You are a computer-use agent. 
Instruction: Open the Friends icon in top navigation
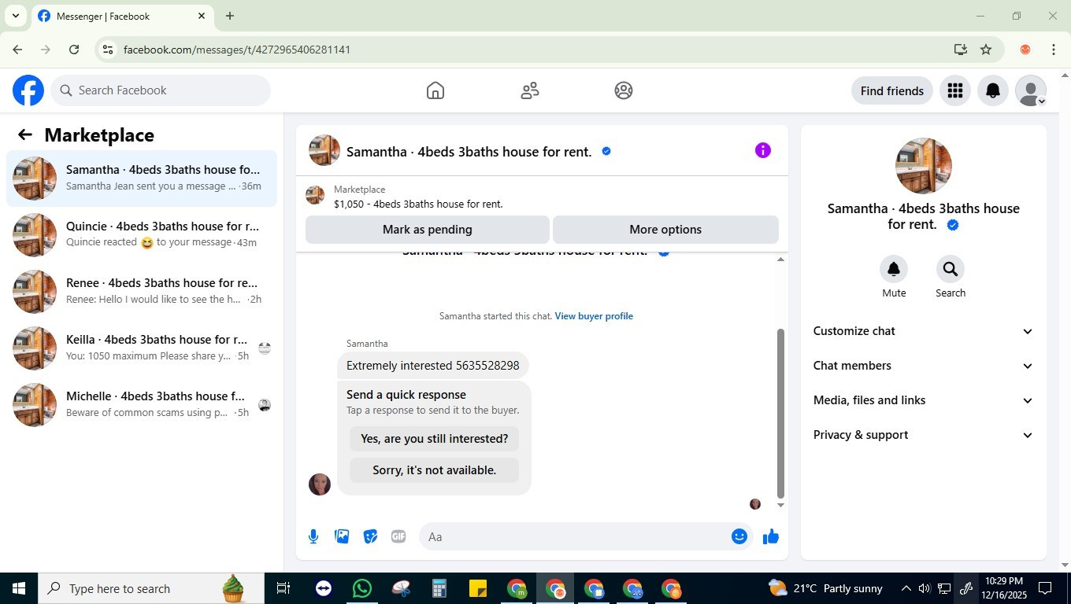click(530, 90)
